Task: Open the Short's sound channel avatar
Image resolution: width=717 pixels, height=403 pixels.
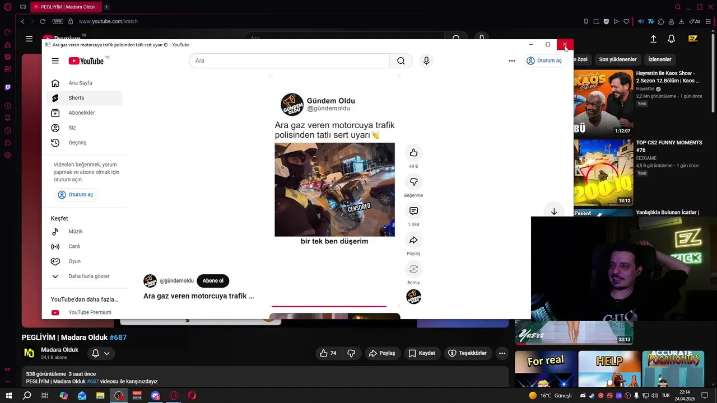Action: [413, 297]
